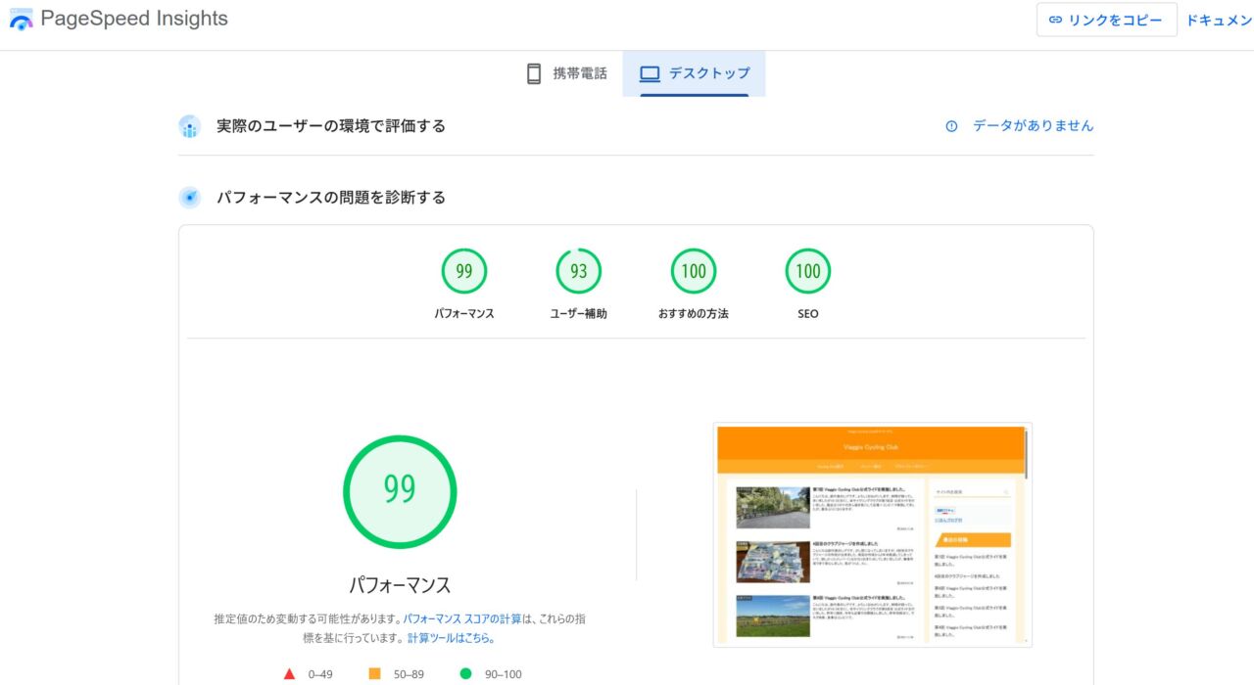
Task: Click the PageSpeed Insights logo icon
Action: click(x=21, y=20)
